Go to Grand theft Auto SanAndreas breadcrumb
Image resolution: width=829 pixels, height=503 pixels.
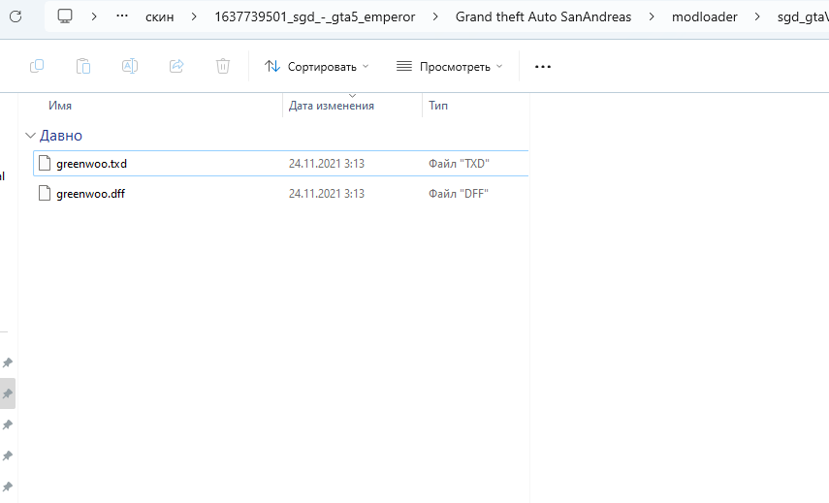[x=543, y=16]
